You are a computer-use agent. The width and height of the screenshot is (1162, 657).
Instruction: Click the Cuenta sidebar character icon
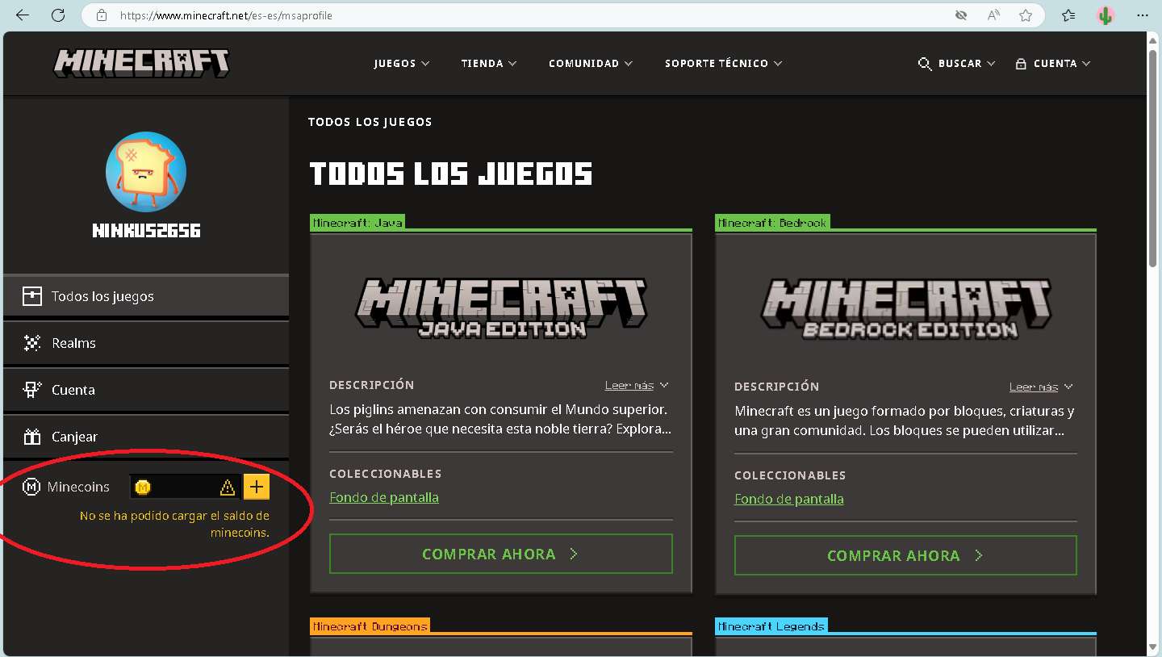pos(31,390)
